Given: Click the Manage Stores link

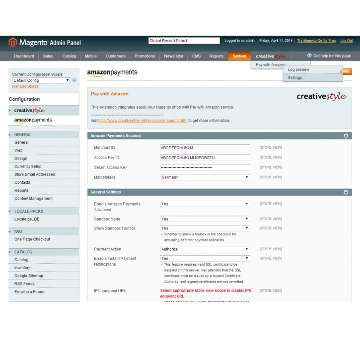Looking at the screenshot, I should (25, 86).
